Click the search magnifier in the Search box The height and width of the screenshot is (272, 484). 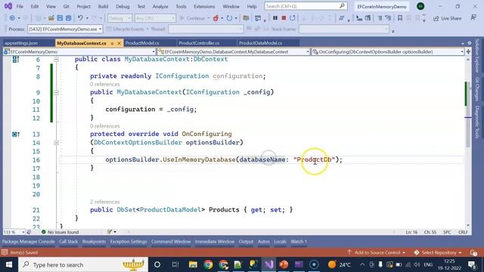click(342, 6)
